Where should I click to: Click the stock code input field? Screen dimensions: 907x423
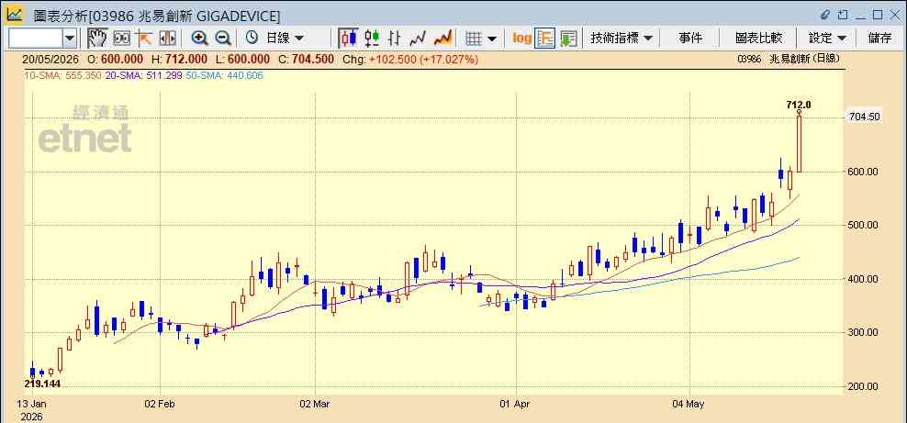pos(36,39)
